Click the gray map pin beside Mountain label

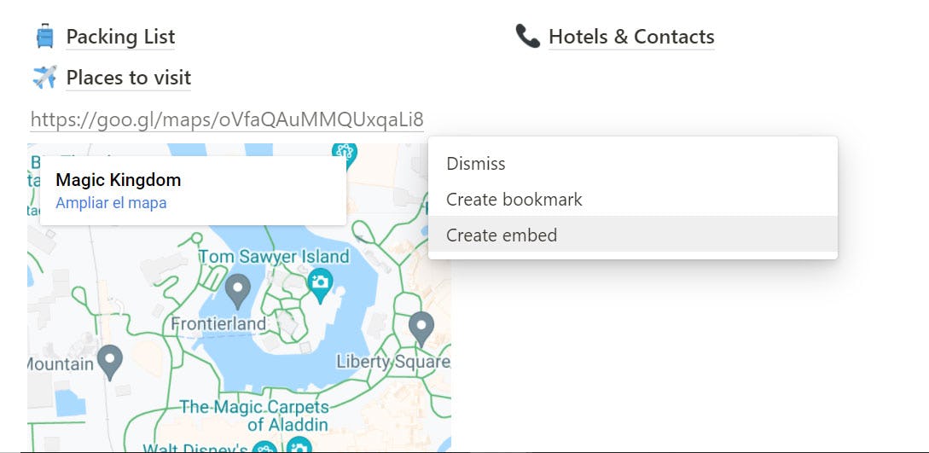pos(110,361)
